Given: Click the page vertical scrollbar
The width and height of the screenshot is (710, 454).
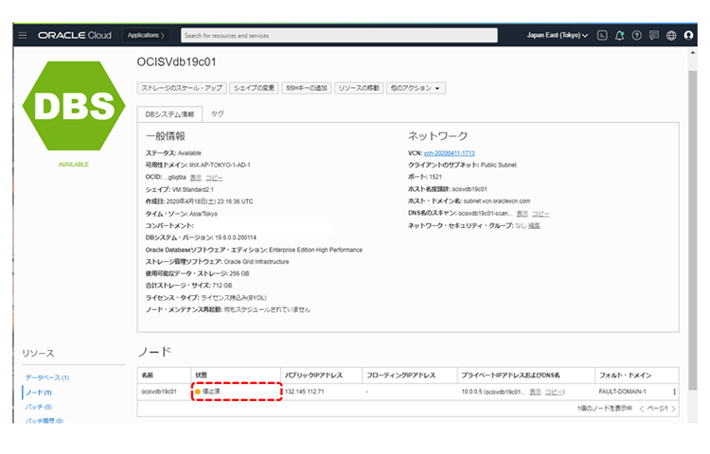Looking at the screenshot, I should (692, 231).
